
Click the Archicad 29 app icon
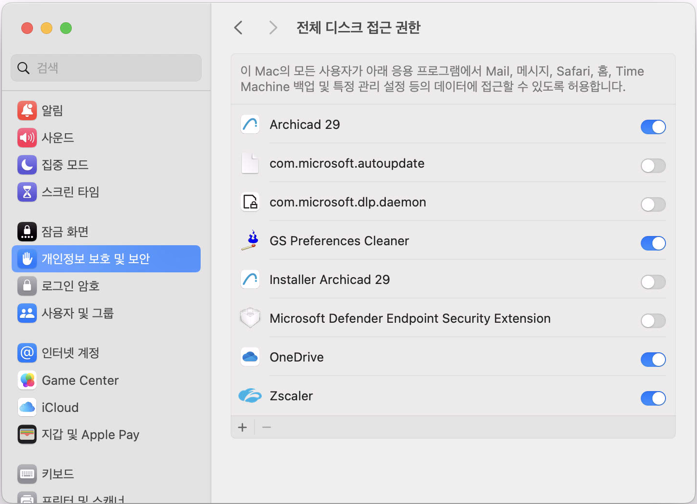[250, 125]
